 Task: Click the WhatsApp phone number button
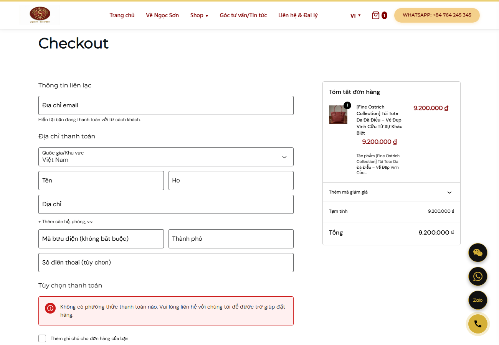437,15
